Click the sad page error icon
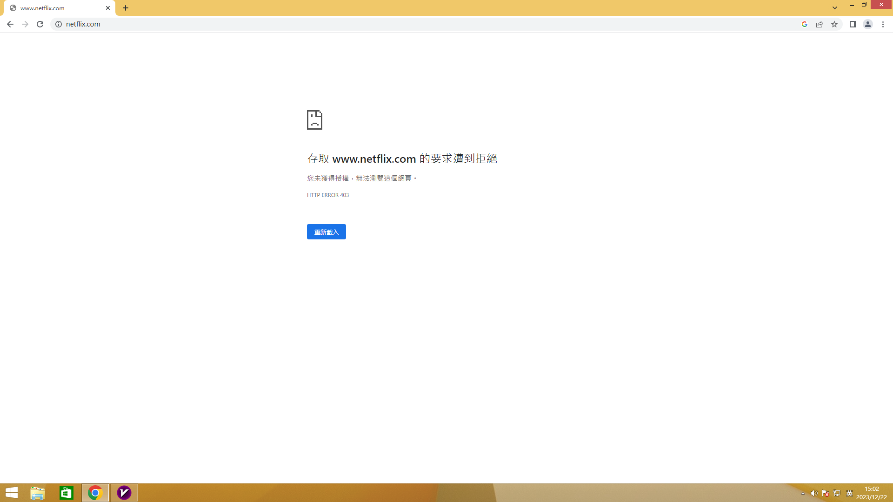This screenshot has width=893, height=502. click(315, 120)
